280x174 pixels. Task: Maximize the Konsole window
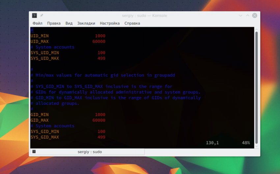point(248,15)
